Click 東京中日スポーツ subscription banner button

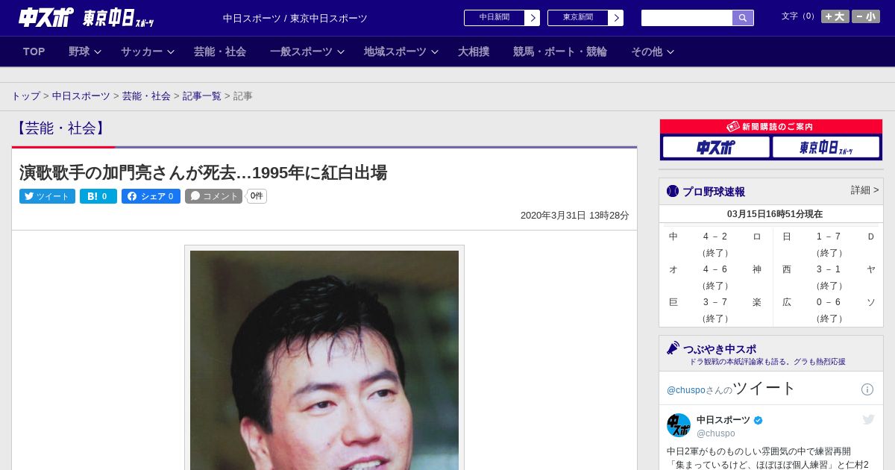[826, 148]
